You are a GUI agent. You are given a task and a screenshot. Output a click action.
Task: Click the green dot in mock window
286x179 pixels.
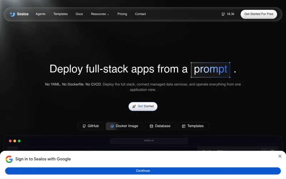[x=19, y=141]
